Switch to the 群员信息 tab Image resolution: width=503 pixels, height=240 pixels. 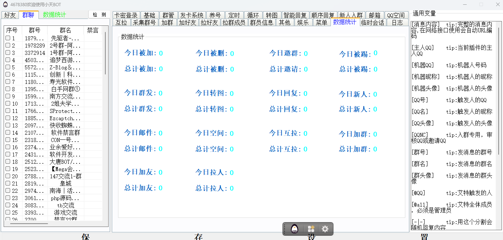tap(262, 23)
